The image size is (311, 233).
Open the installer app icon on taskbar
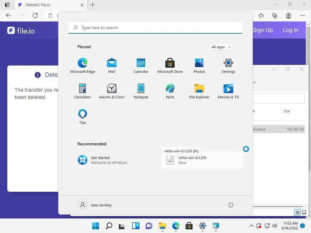click(x=216, y=226)
